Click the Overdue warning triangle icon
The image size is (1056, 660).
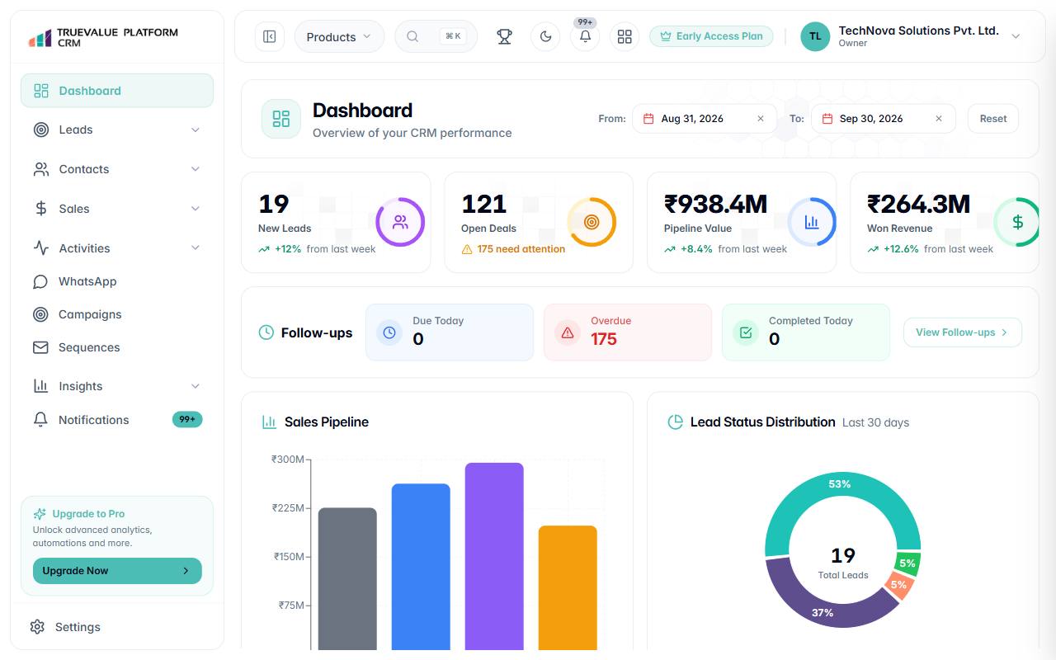coord(568,332)
